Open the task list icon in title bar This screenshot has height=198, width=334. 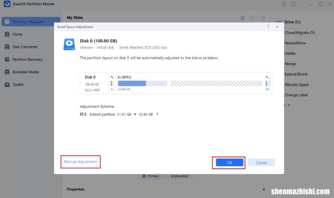pos(283,4)
